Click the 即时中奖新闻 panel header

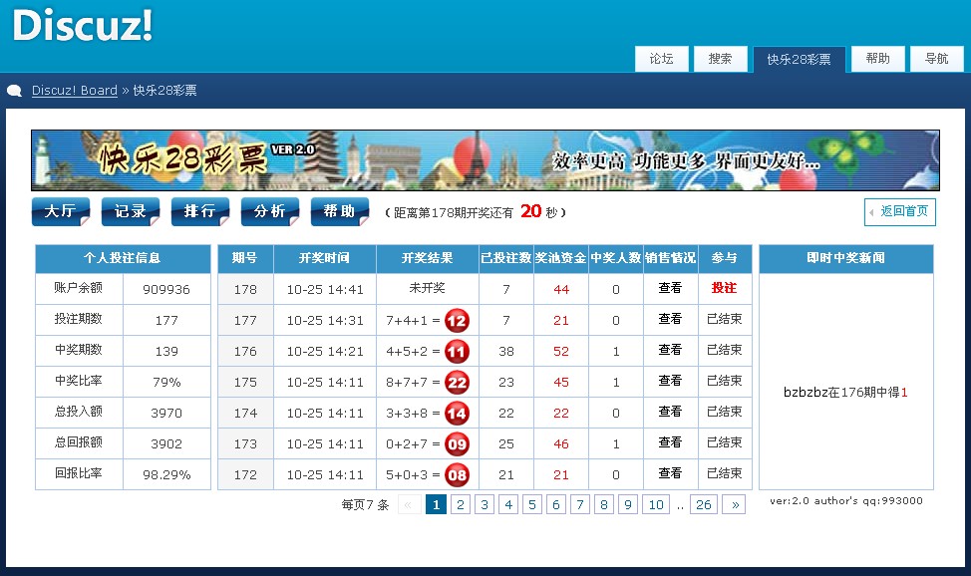tap(846, 258)
